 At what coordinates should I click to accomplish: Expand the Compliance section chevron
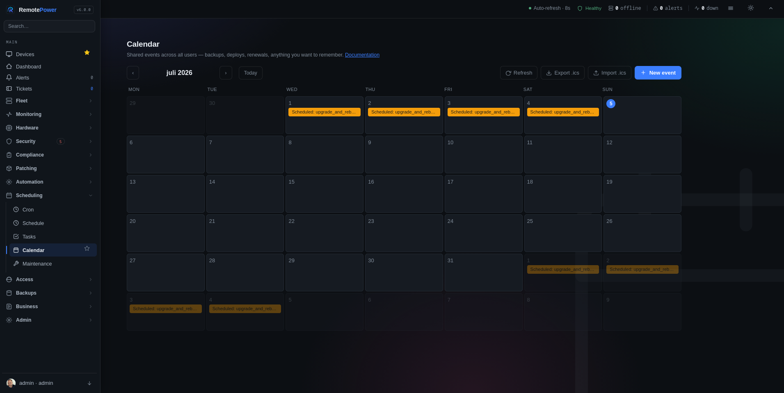click(91, 155)
